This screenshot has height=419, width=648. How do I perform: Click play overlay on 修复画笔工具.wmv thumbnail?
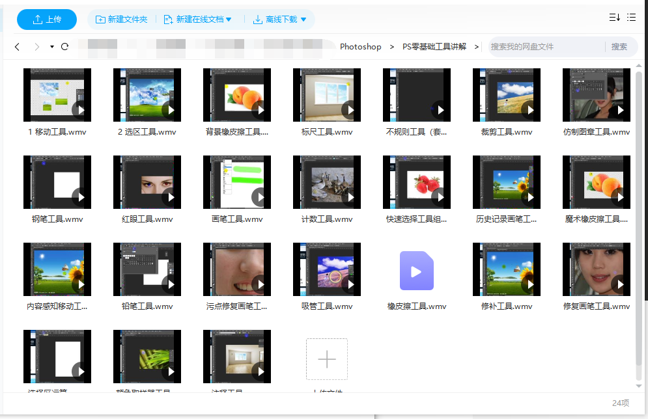coord(619,284)
